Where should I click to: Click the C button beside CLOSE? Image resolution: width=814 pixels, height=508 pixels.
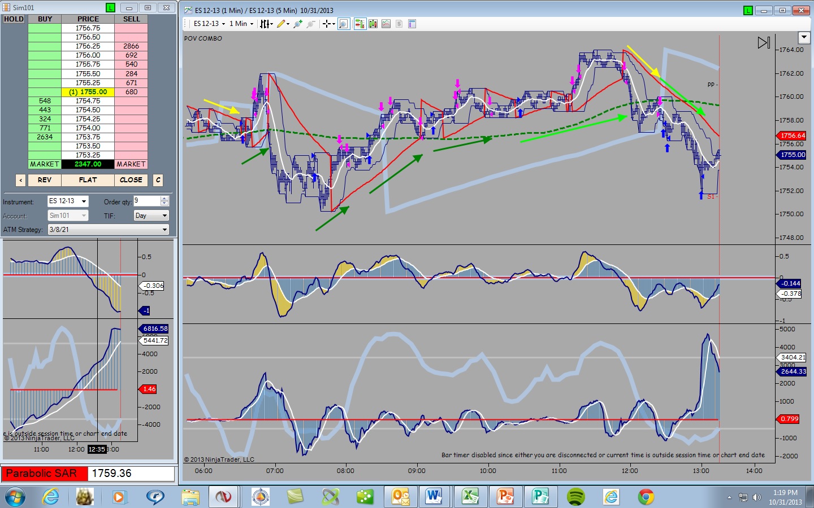pos(158,180)
